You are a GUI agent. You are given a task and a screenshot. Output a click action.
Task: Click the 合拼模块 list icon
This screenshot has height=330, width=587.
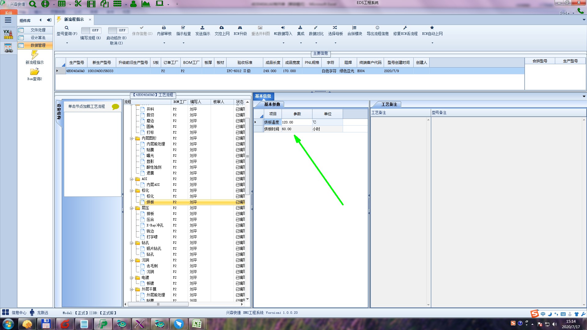point(354,28)
